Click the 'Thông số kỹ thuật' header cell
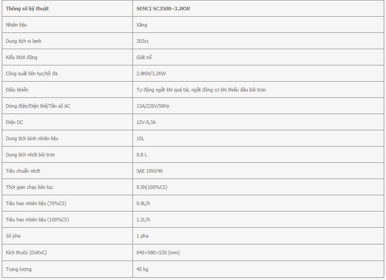 pyautogui.click(x=67, y=9)
